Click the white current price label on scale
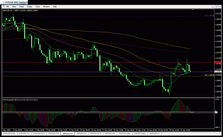This screenshot has width=223, height=137. [x=218, y=72]
